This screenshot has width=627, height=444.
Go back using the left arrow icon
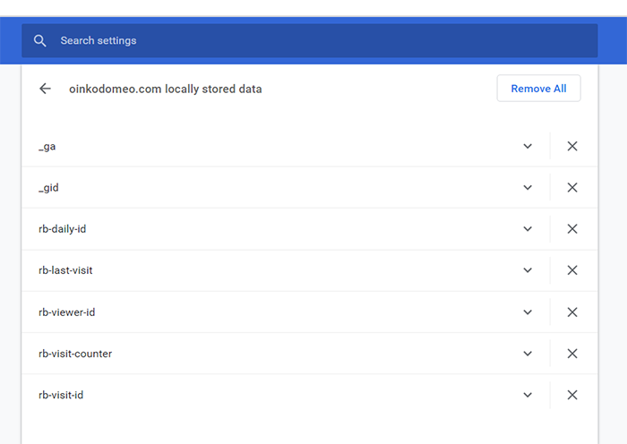[x=45, y=89]
